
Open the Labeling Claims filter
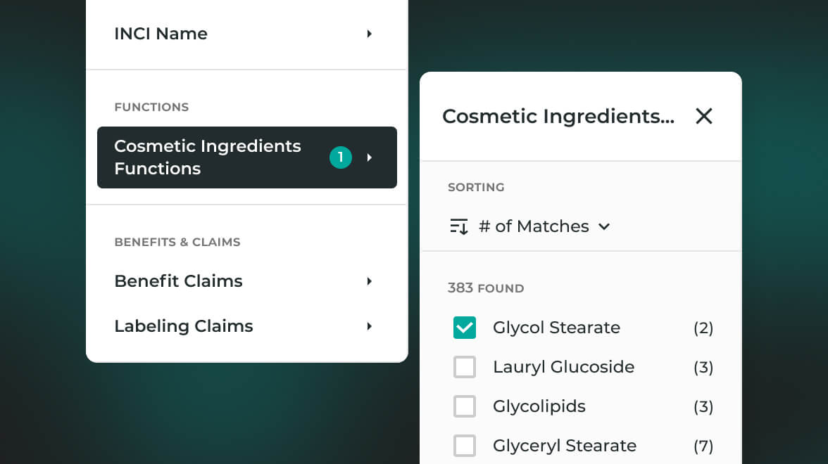click(x=184, y=326)
